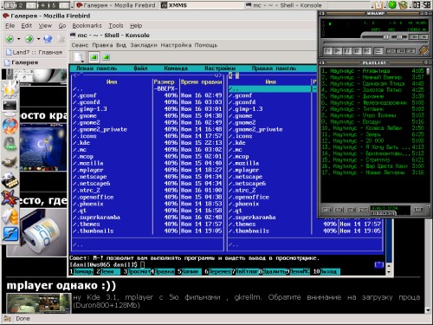Toggle repeat mode in XMMS
433x325 pixels.
click(x=410, y=51)
